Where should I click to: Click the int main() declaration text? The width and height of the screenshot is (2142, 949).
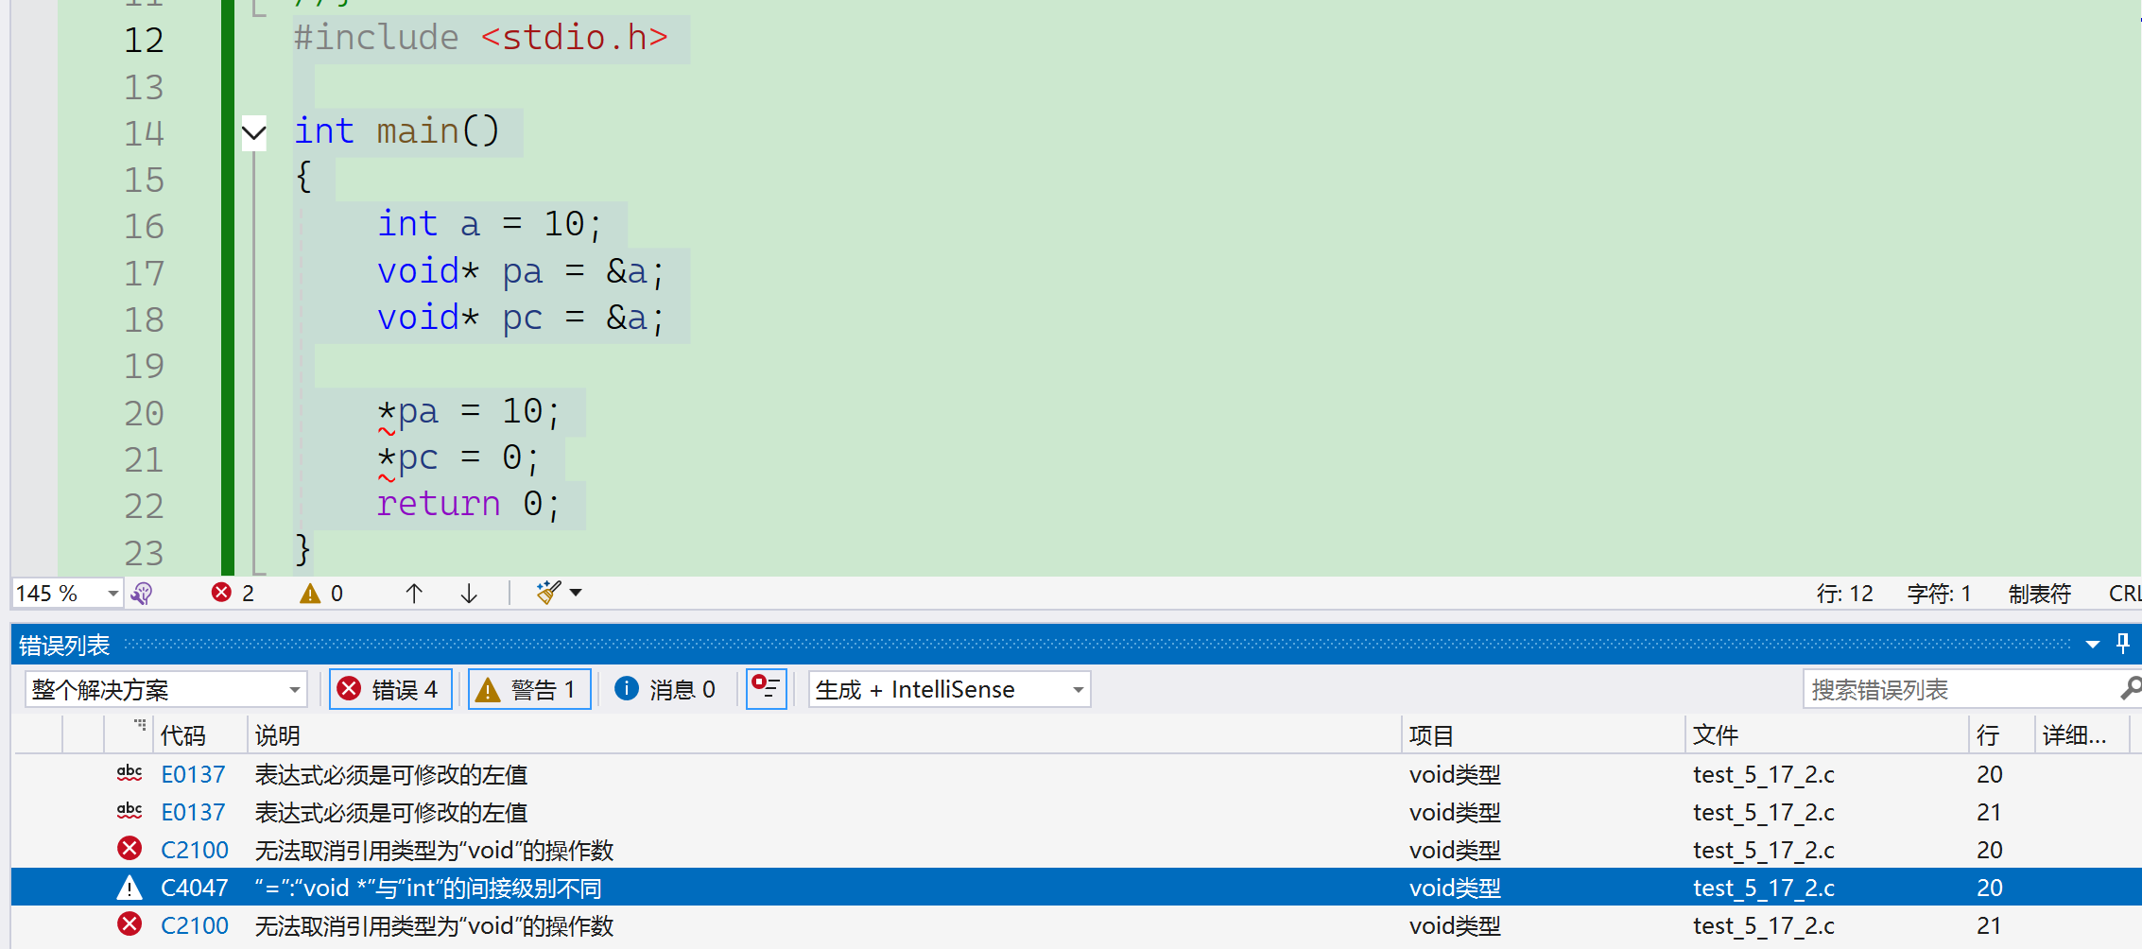[396, 131]
